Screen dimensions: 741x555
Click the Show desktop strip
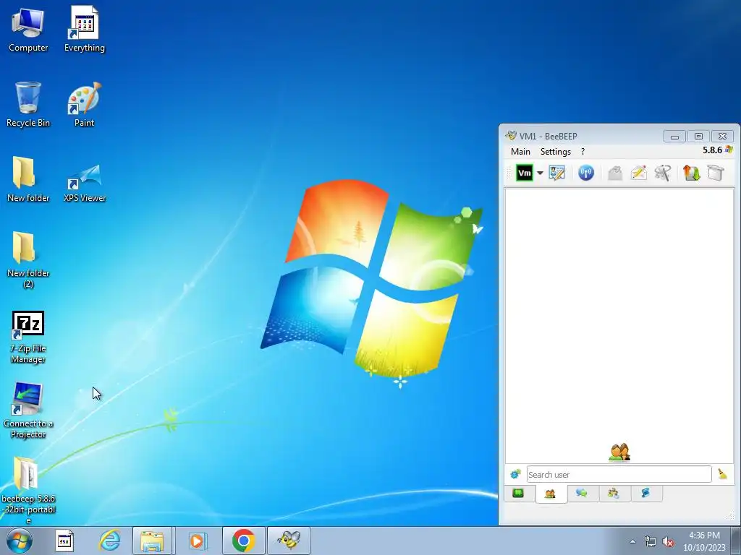pos(736,541)
